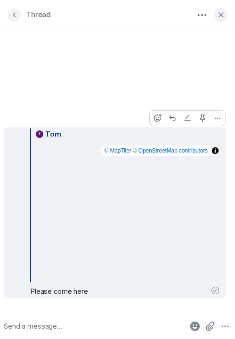Attach a file with the paperclip icon
Screen dimensions: 235x339
210,326
